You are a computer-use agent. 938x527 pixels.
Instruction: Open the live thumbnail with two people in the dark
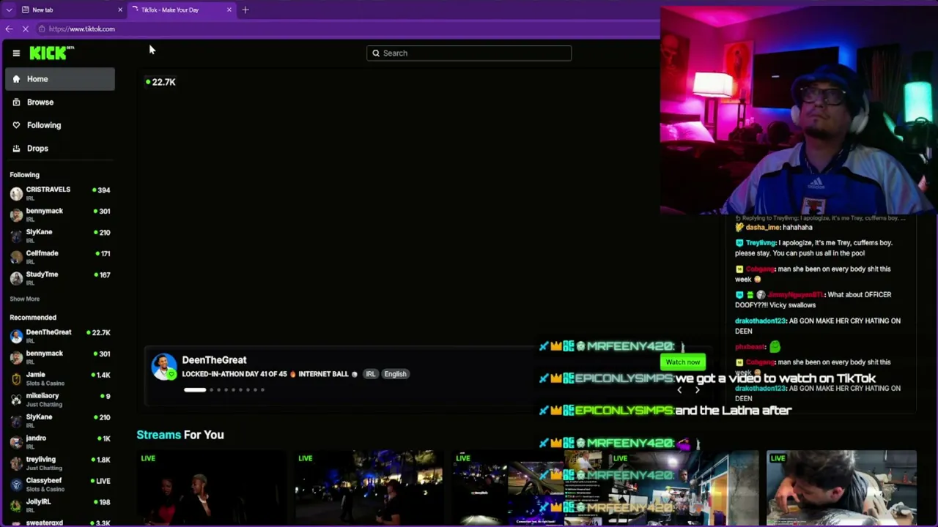tap(211, 487)
